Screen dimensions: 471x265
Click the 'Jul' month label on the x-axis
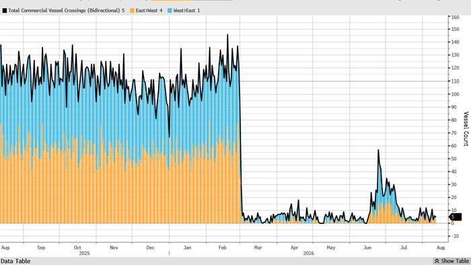pyautogui.click(x=404, y=248)
